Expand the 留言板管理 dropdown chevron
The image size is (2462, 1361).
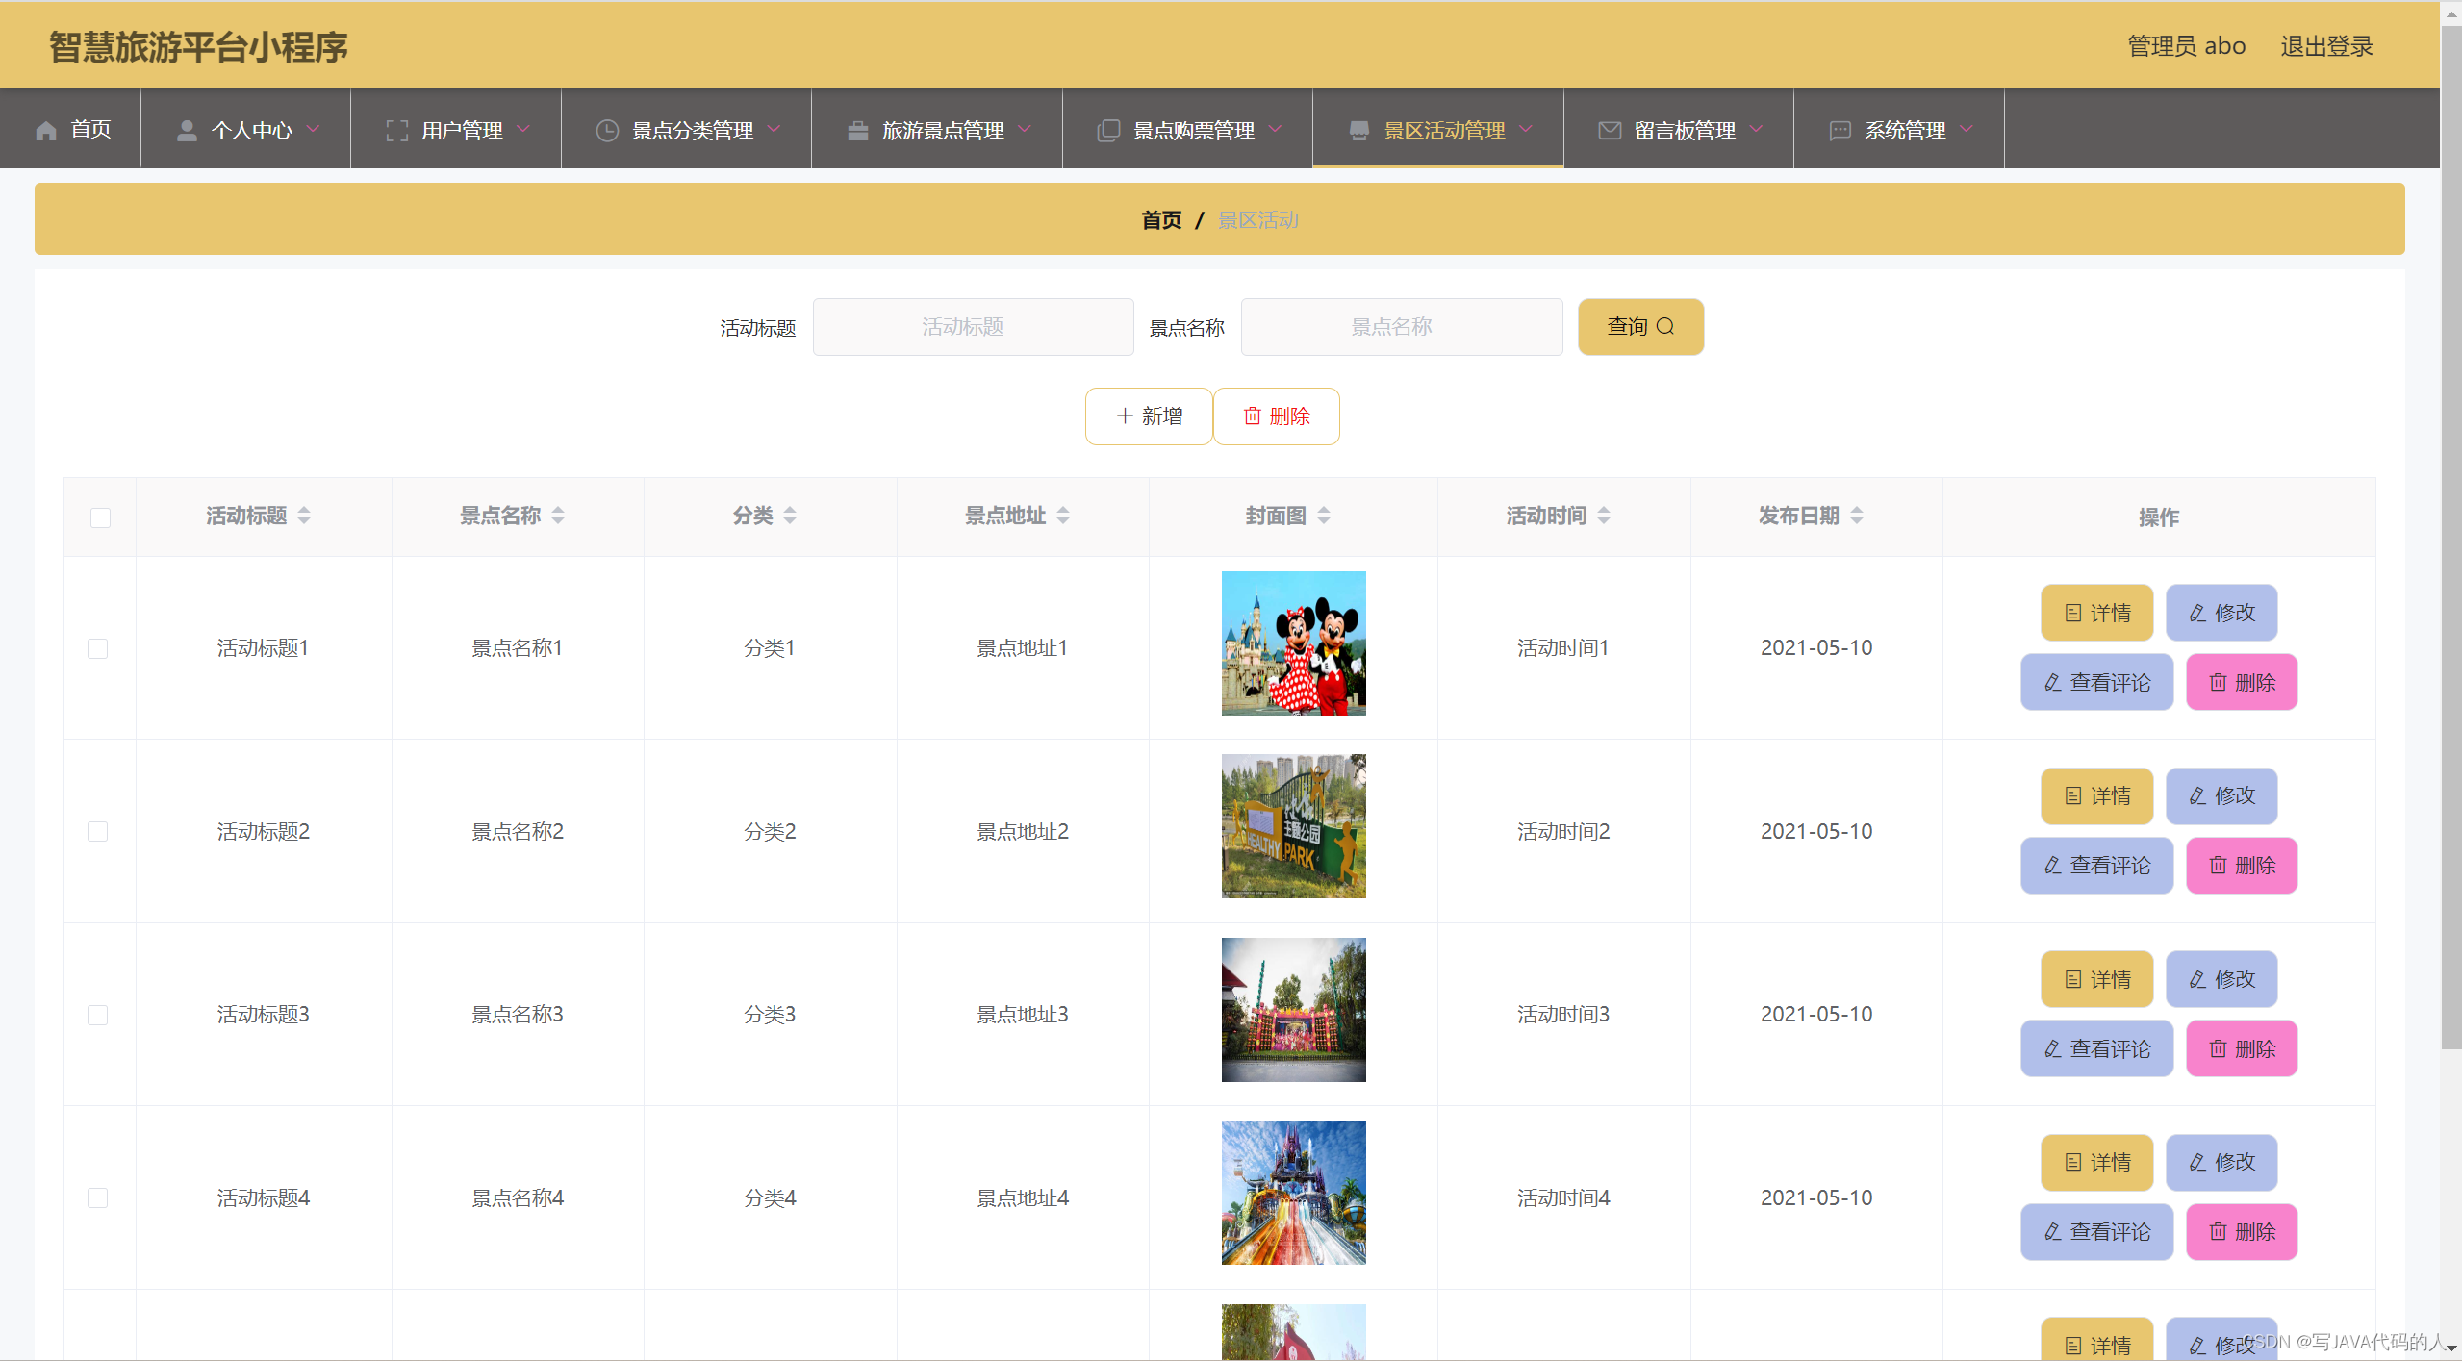[x=1757, y=129]
